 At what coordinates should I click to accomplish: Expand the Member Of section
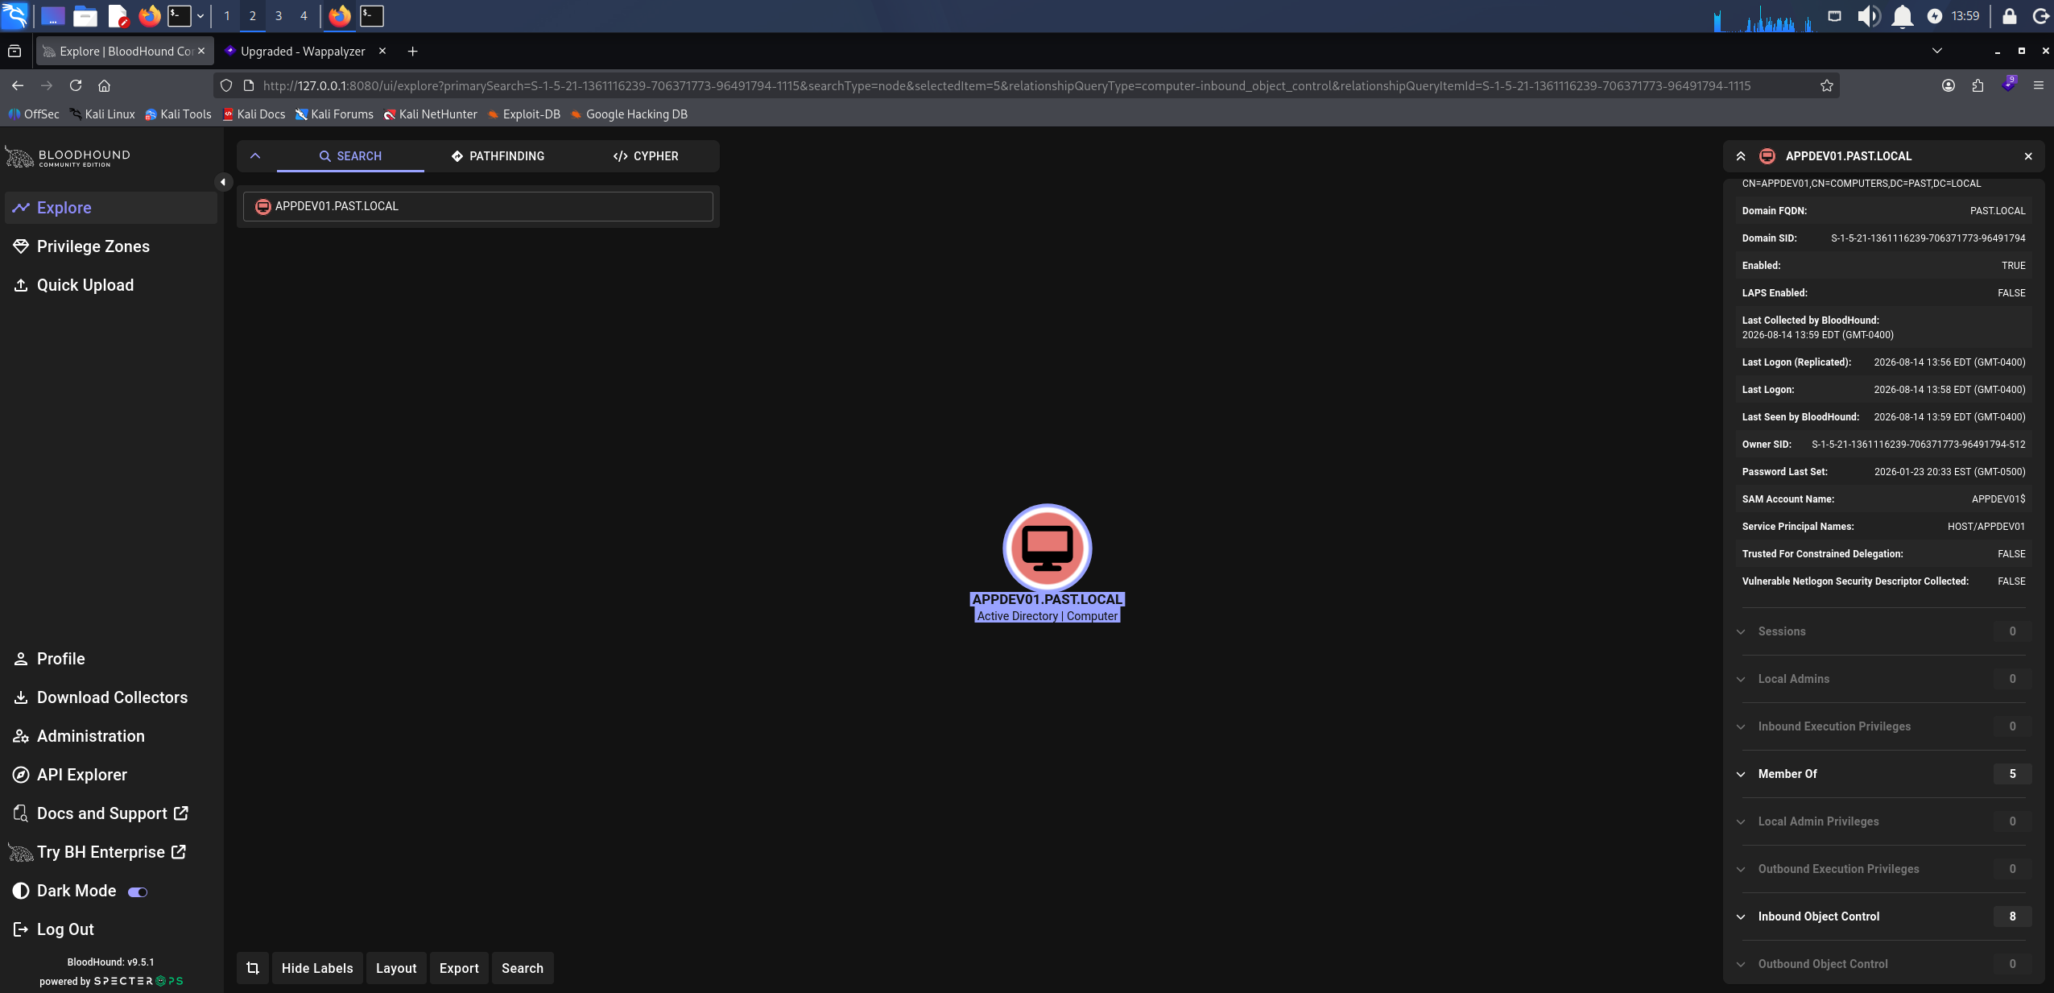tap(1883, 774)
